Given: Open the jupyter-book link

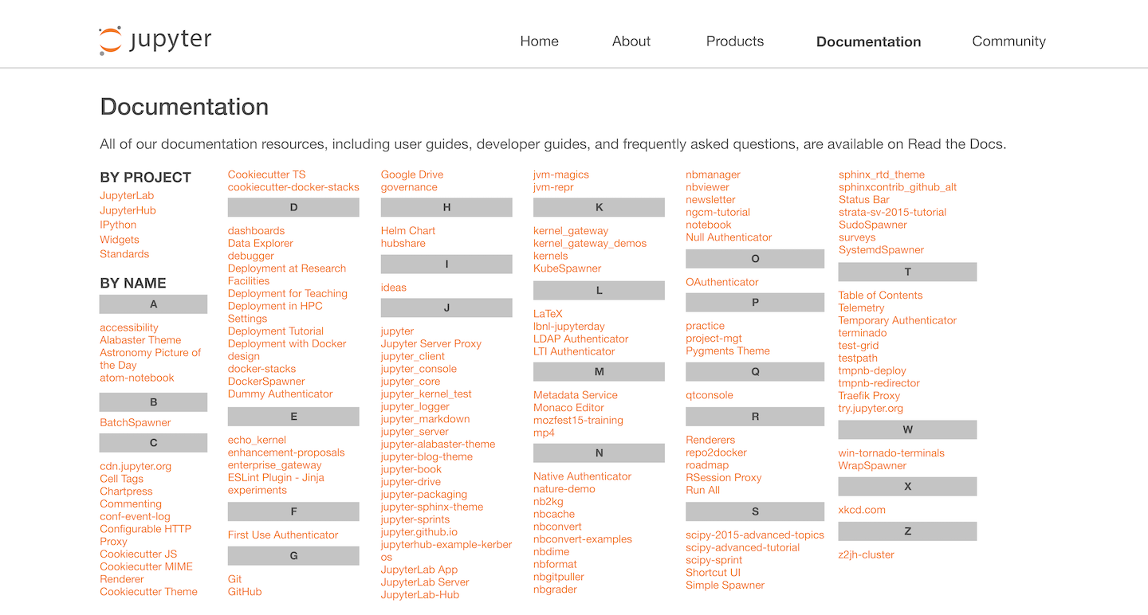Looking at the screenshot, I should pyautogui.click(x=411, y=470).
